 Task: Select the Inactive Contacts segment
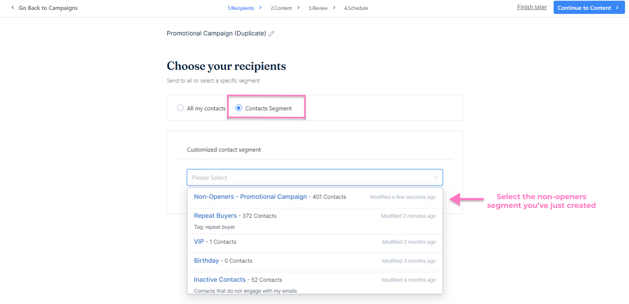220,280
